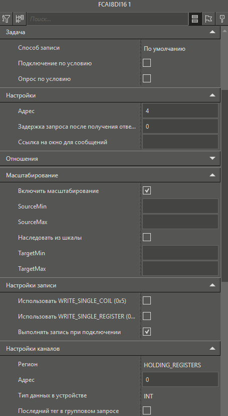Screen dimensions: 228x416
Task: Click the Адрес field containing 4
Action: (180, 111)
